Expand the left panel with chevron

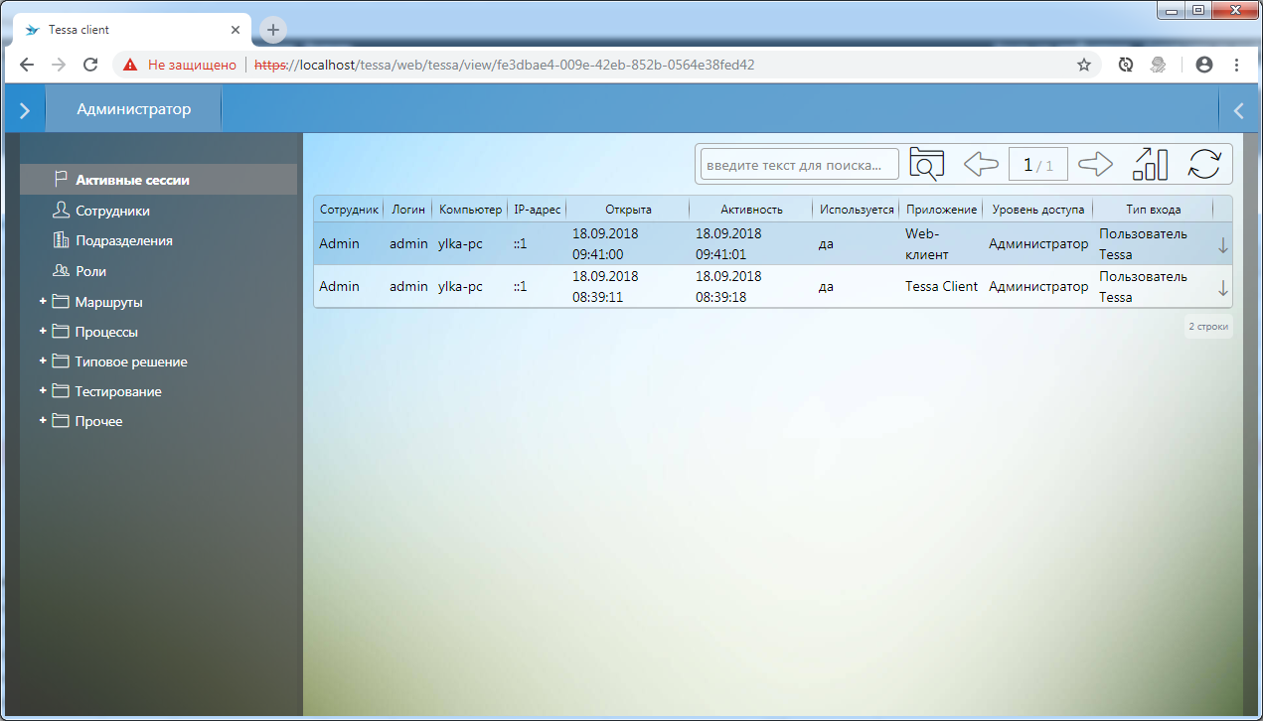[x=25, y=110]
